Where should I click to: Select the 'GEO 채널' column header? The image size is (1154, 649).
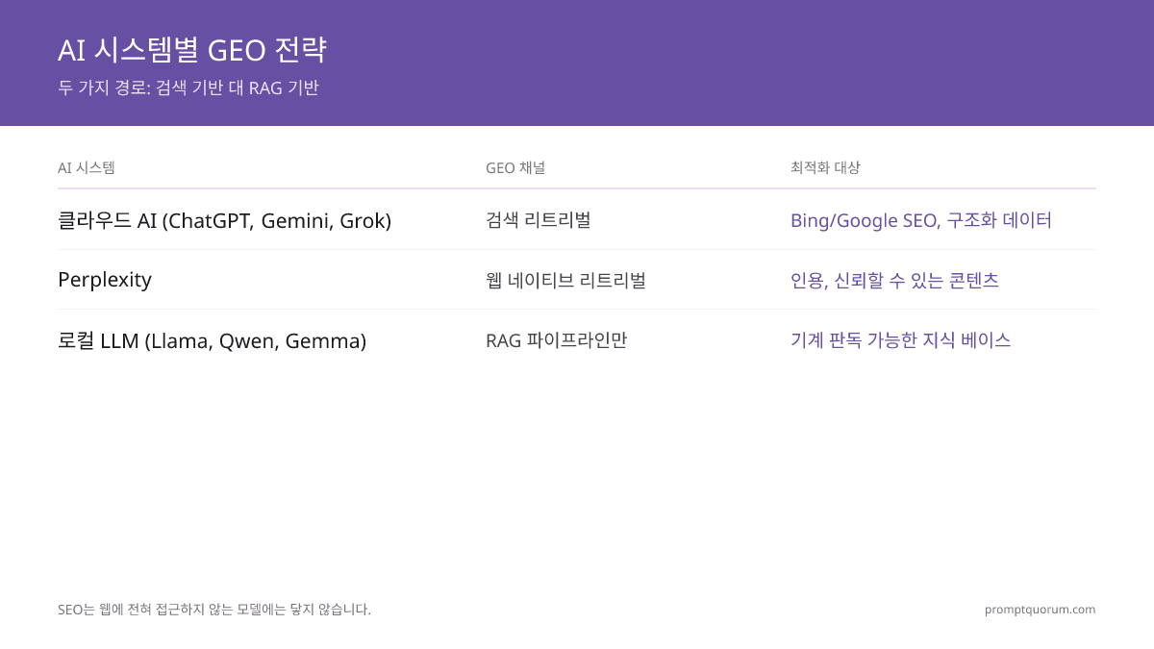pos(515,167)
